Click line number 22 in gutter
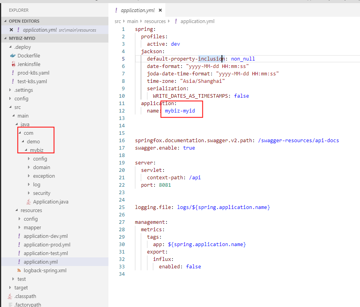Screen dimensions: 360x307 122,185
